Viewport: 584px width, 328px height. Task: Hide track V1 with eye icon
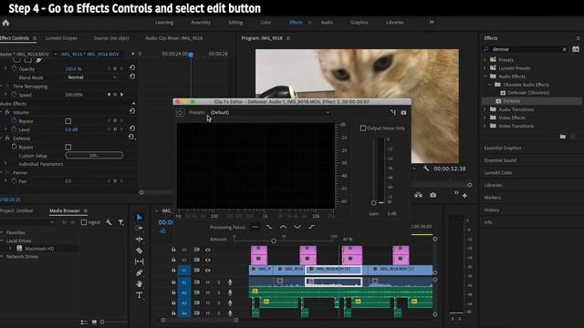point(208,271)
